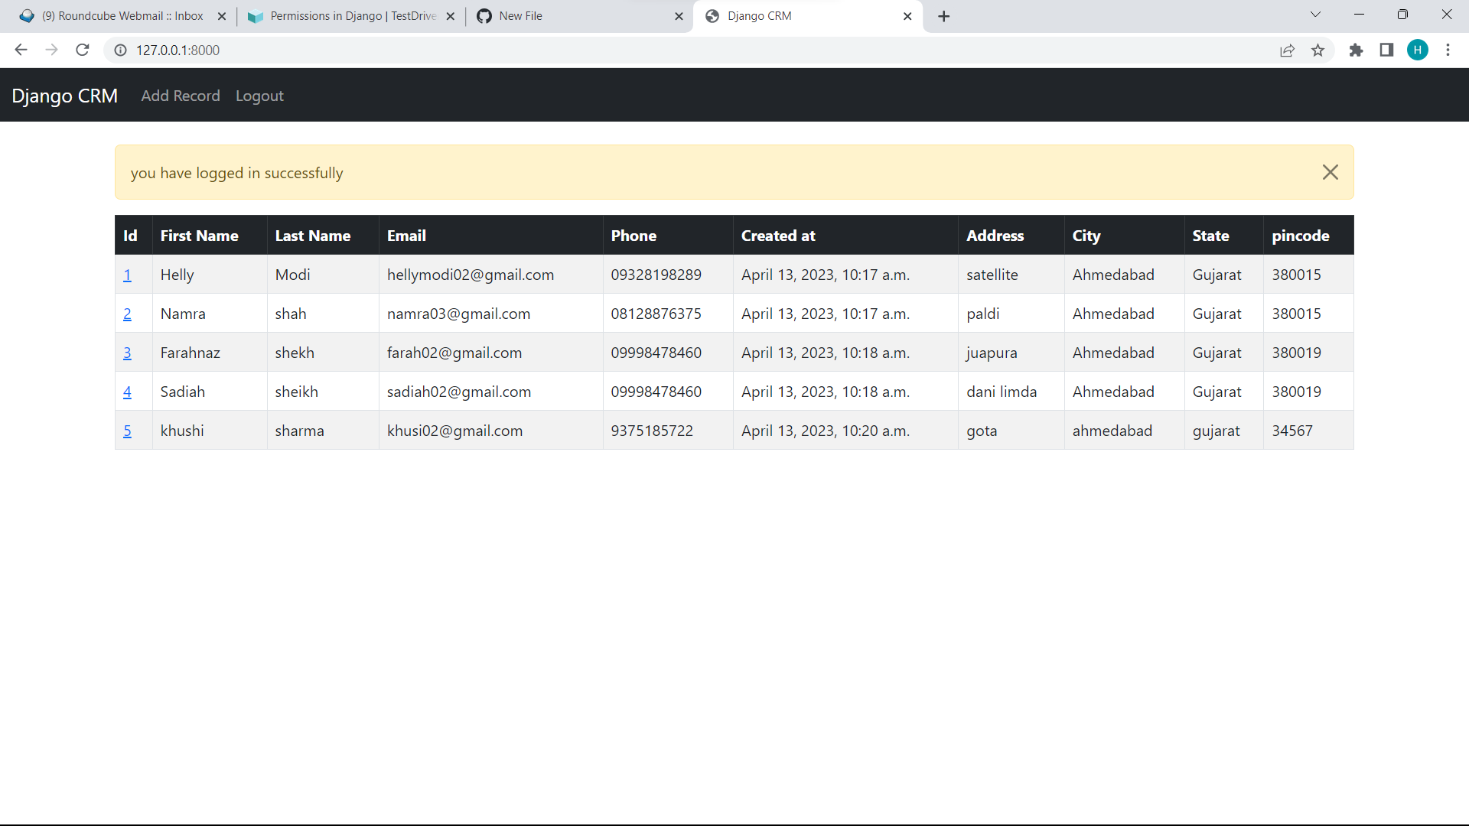This screenshot has width=1469, height=826.
Task: Open the side panel icon
Action: coord(1386,50)
